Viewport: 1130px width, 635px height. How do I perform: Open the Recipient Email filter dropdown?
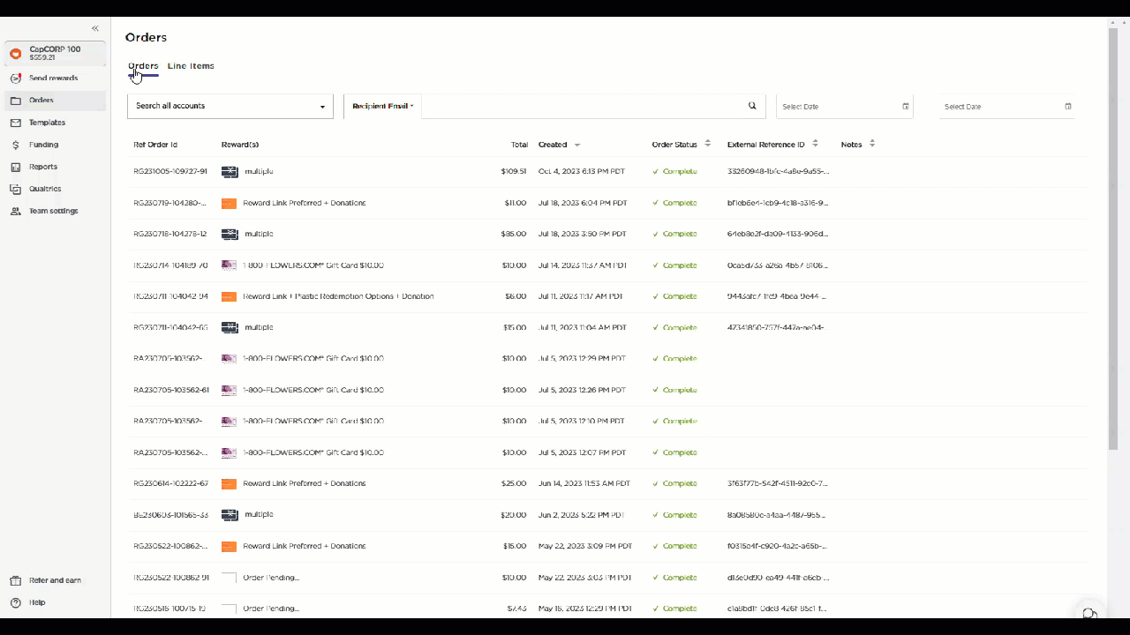coord(382,106)
